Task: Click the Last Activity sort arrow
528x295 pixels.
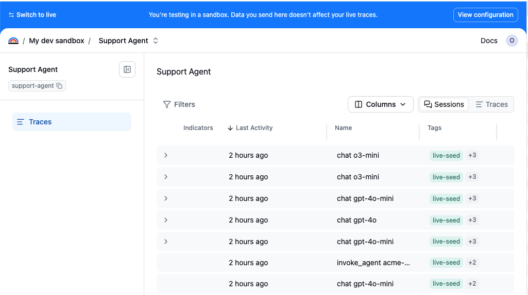Action: (230, 128)
